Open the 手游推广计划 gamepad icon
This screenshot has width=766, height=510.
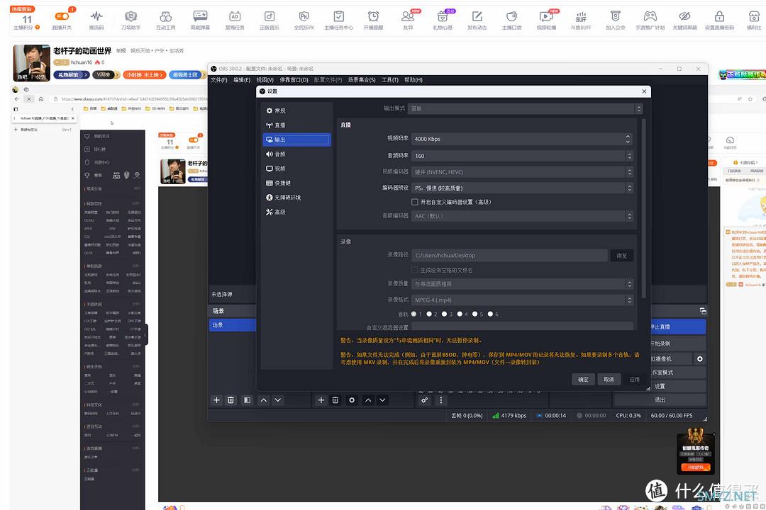point(650,20)
